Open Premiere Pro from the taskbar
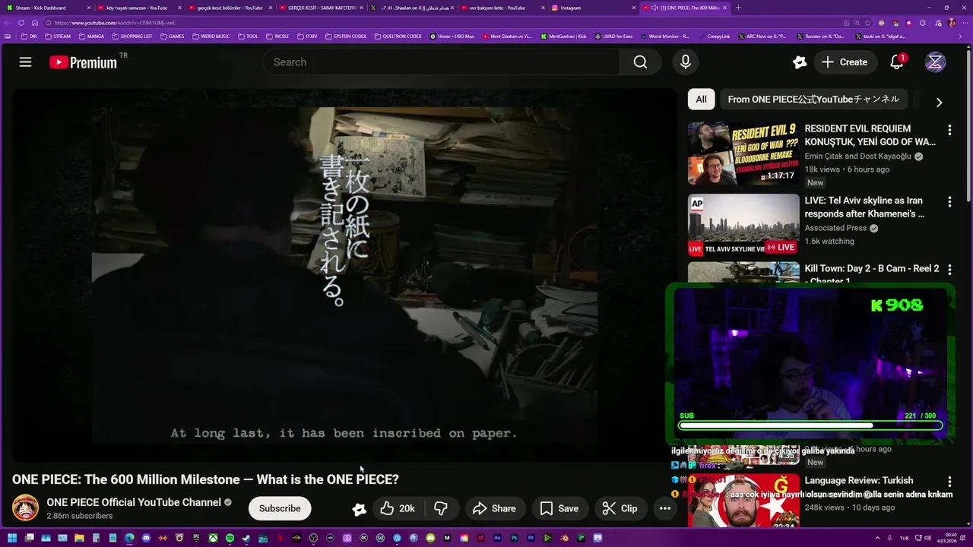Viewport: 973px width, 547px height. point(531,538)
